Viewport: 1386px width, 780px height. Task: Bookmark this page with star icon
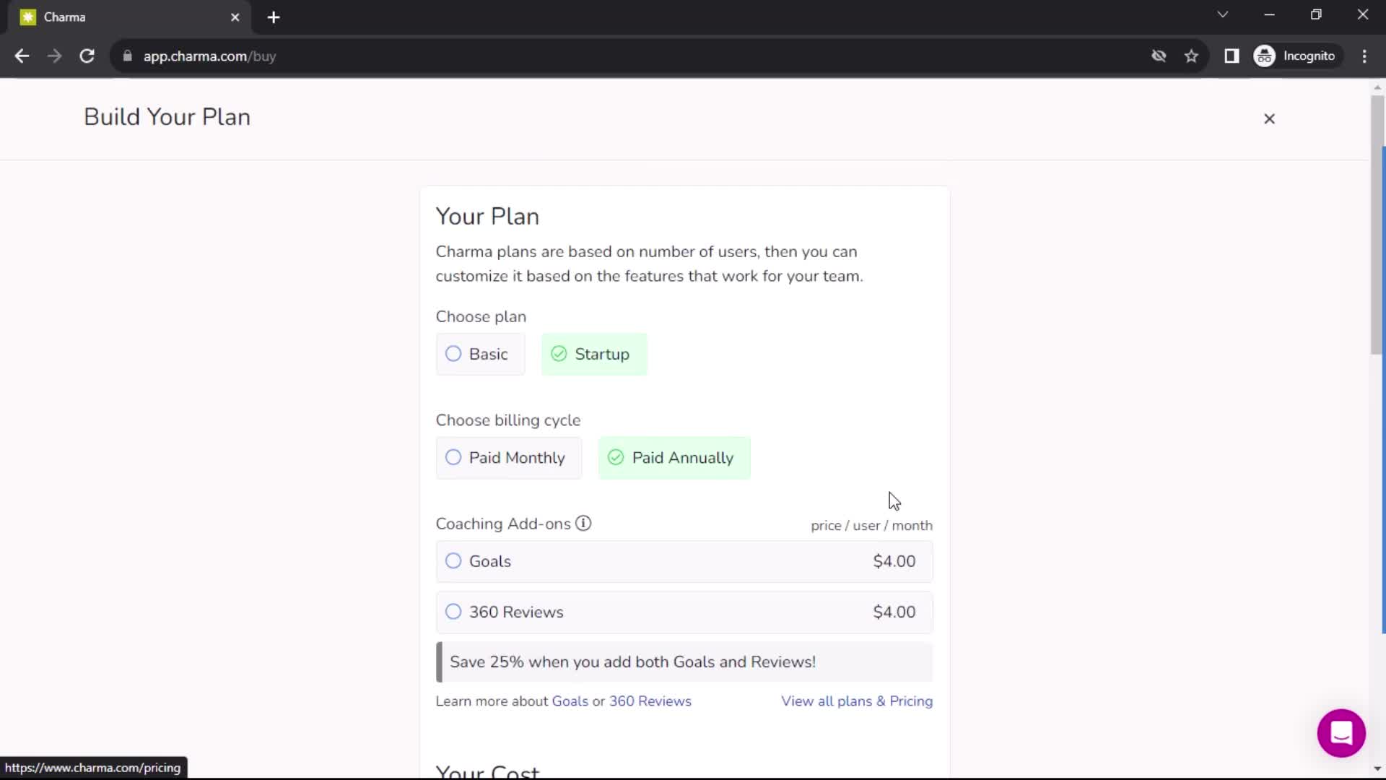tap(1191, 56)
